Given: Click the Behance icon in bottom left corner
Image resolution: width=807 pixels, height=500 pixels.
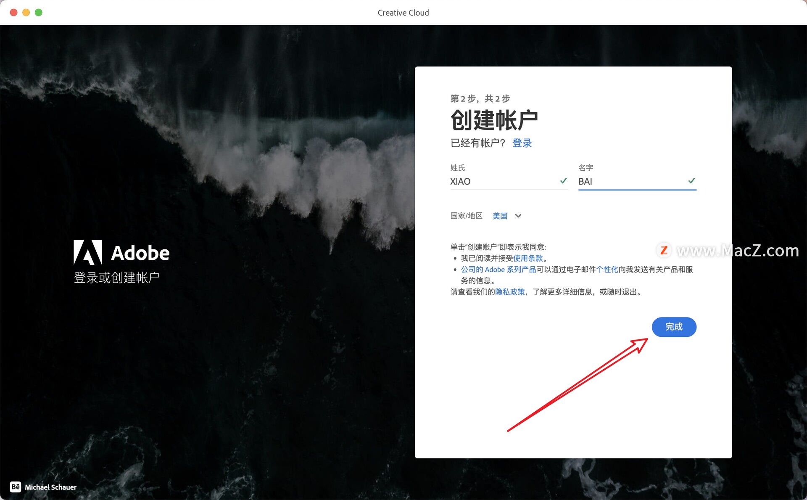Looking at the screenshot, I should click(16, 487).
